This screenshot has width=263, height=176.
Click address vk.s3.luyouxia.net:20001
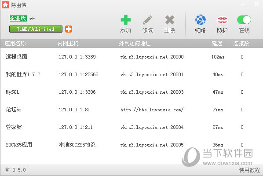pyautogui.click(x=152, y=74)
